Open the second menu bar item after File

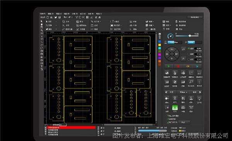tap(51, 14)
